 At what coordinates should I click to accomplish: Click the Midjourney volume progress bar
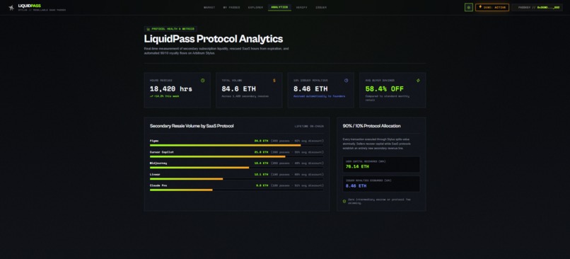236,168
